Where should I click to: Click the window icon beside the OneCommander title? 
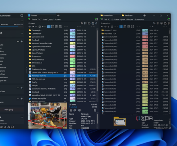point(22,16)
